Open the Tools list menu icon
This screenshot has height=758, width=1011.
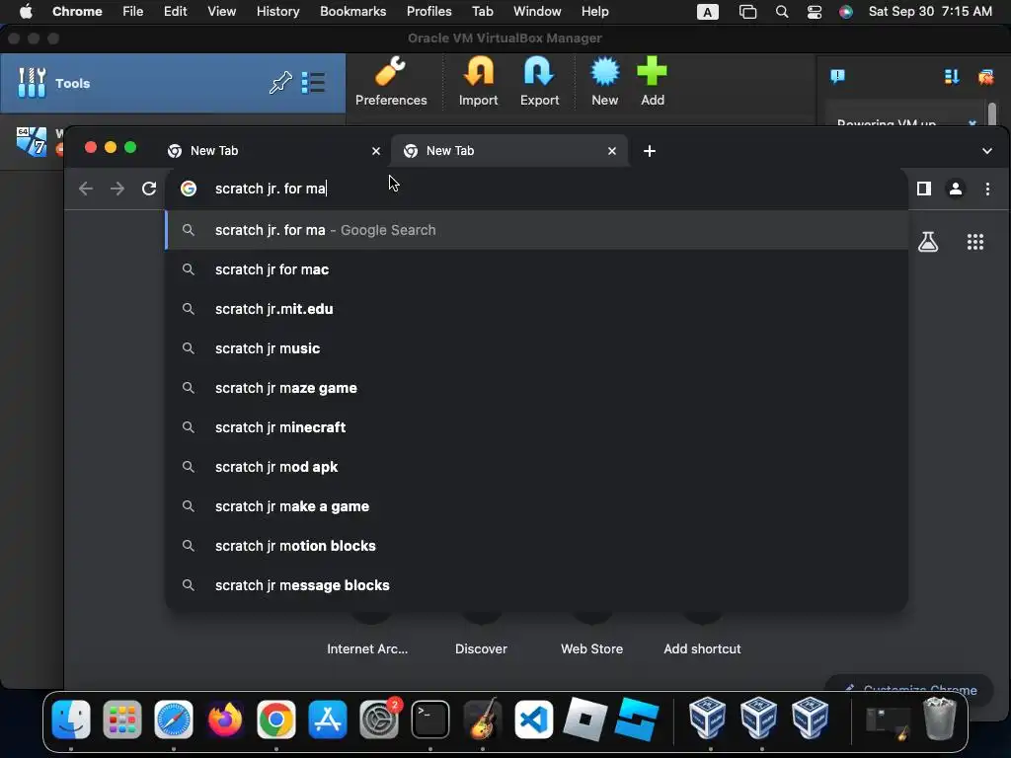click(x=313, y=83)
